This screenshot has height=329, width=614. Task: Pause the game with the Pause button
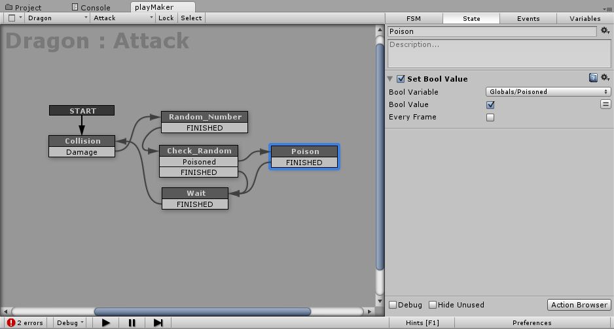[132, 322]
